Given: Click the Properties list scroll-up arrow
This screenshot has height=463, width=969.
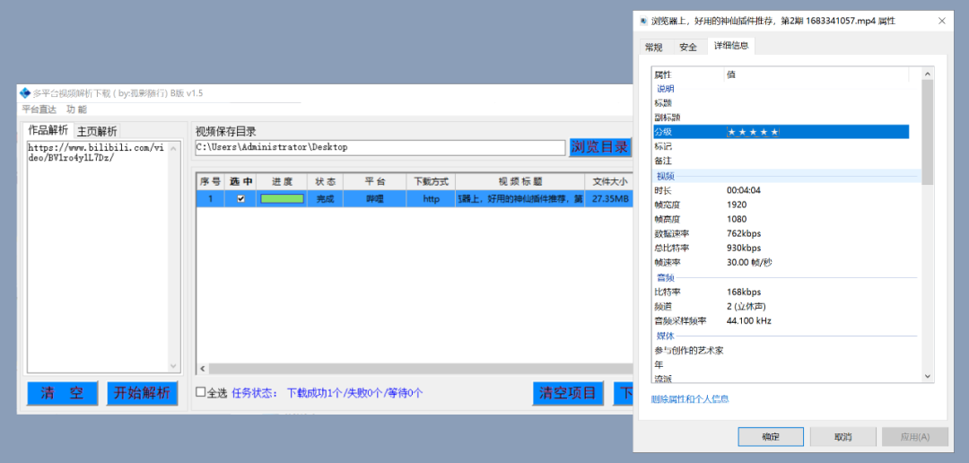Looking at the screenshot, I should coord(927,74).
